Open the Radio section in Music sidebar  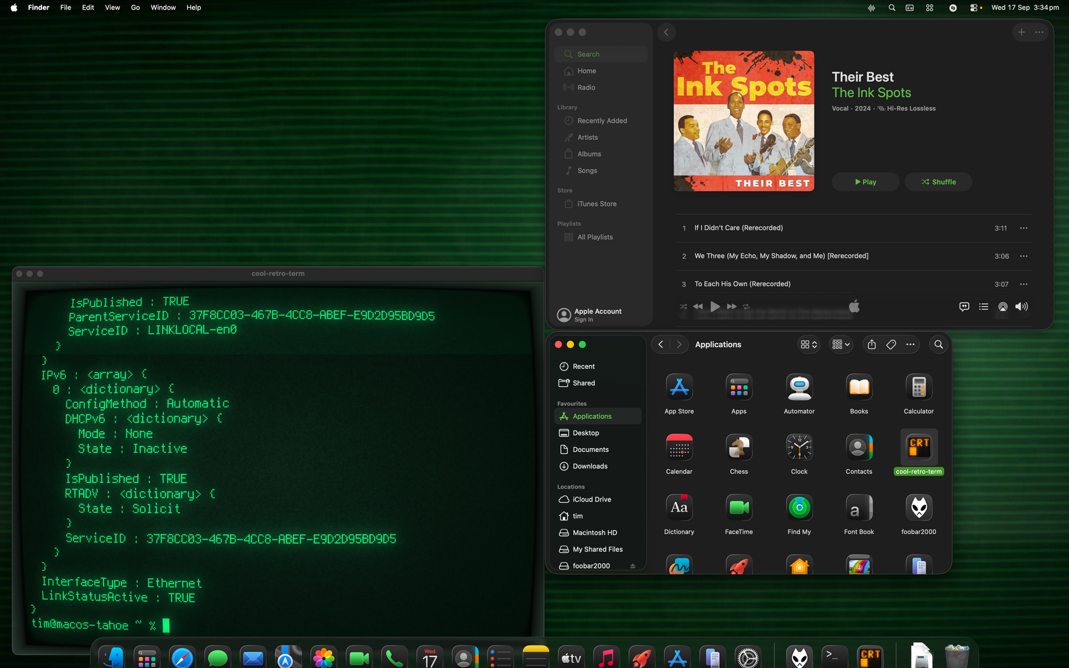(584, 87)
